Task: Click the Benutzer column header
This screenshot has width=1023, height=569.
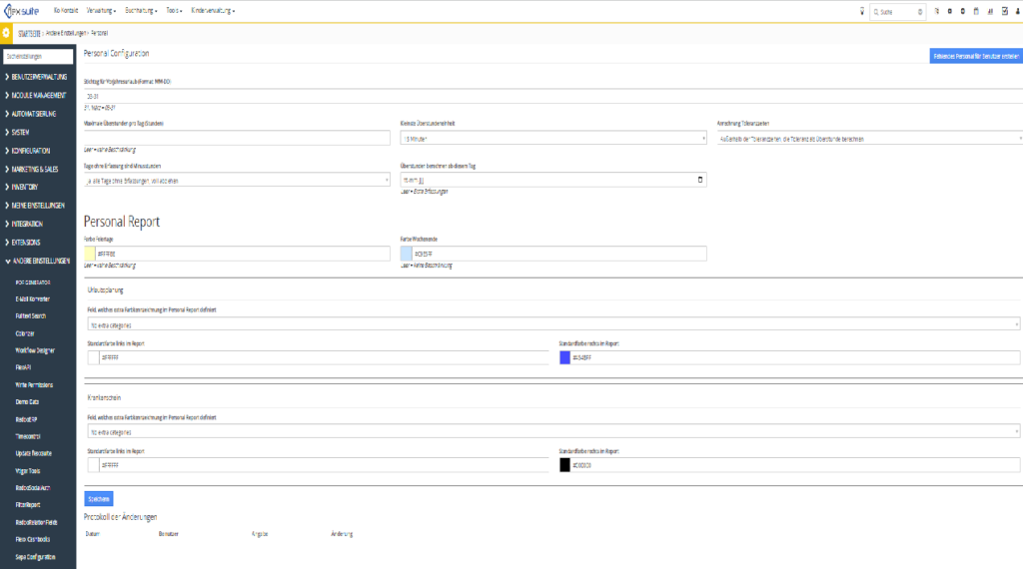Action: coord(168,534)
